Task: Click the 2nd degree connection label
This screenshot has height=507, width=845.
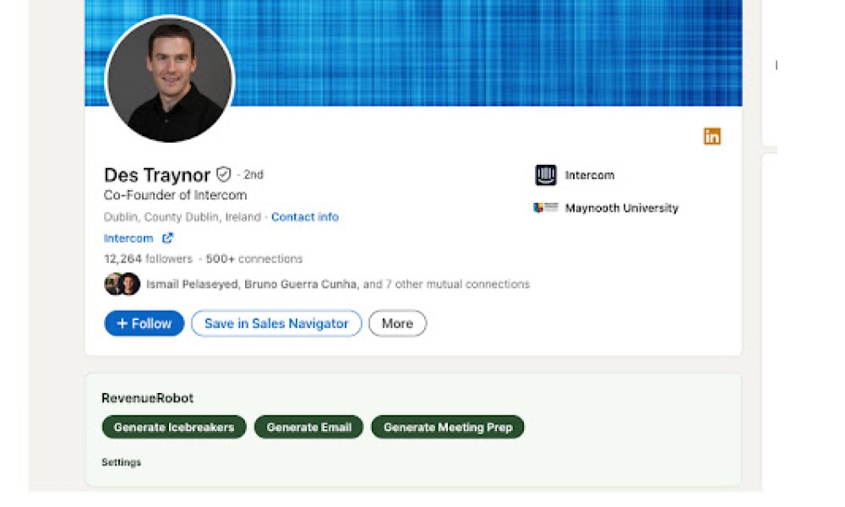Action: [x=253, y=175]
